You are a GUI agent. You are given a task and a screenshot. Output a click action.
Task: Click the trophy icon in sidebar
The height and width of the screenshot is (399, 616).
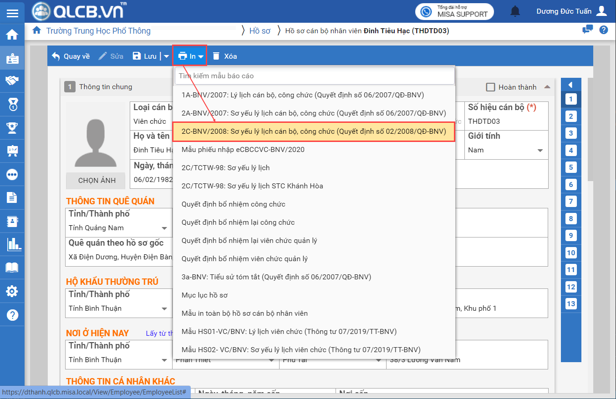12,128
